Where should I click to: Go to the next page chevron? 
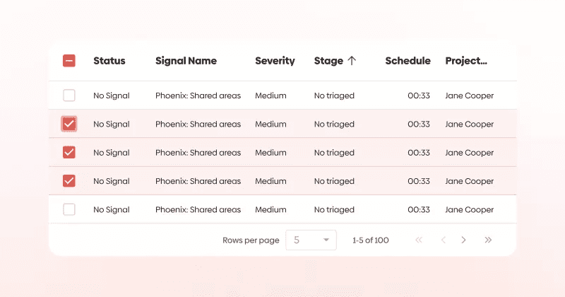point(463,240)
